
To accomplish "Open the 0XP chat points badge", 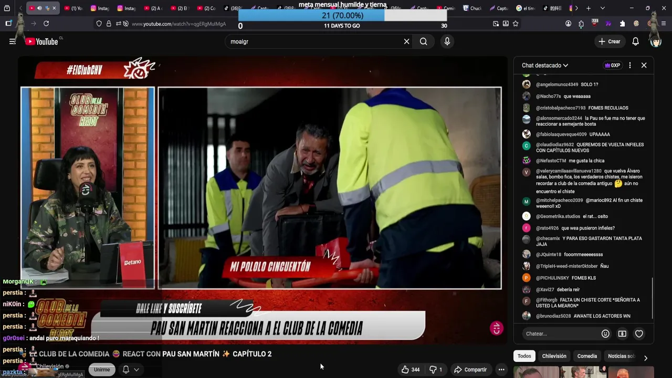I will pyautogui.click(x=612, y=65).
